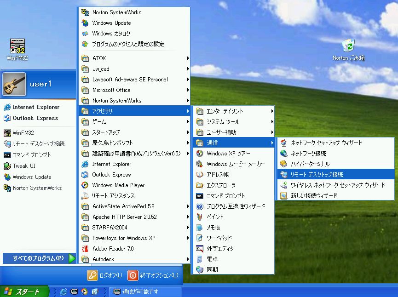Select リモート デスクトップ接続 in 通信 submenu
The width and height of the screenshot is (398, 297).
317,175
